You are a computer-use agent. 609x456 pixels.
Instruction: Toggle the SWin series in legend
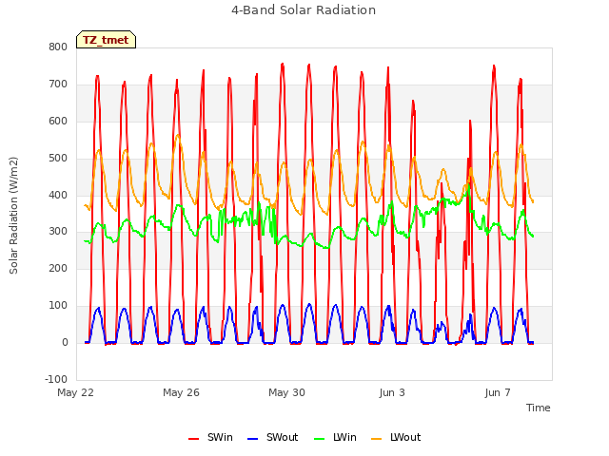[x=210, y=437]
